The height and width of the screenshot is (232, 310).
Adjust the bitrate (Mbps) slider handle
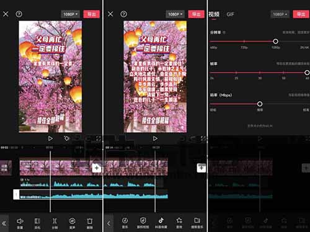260,104
